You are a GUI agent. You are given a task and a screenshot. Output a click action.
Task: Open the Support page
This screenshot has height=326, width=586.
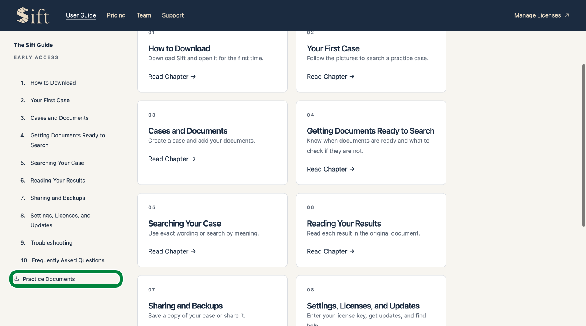tap(173, 15)
